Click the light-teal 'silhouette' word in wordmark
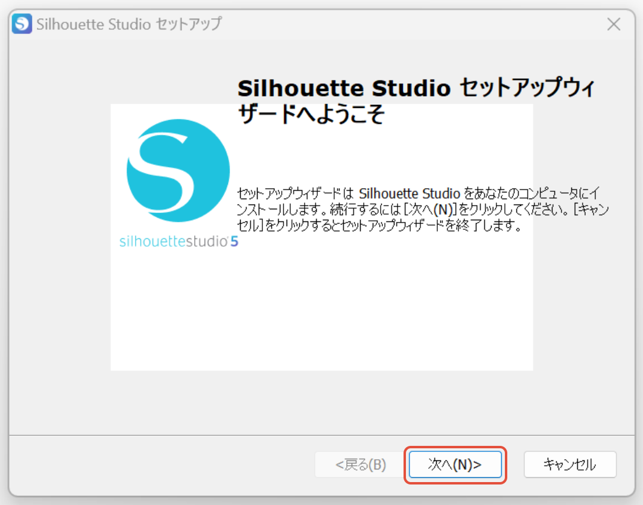 153,241
